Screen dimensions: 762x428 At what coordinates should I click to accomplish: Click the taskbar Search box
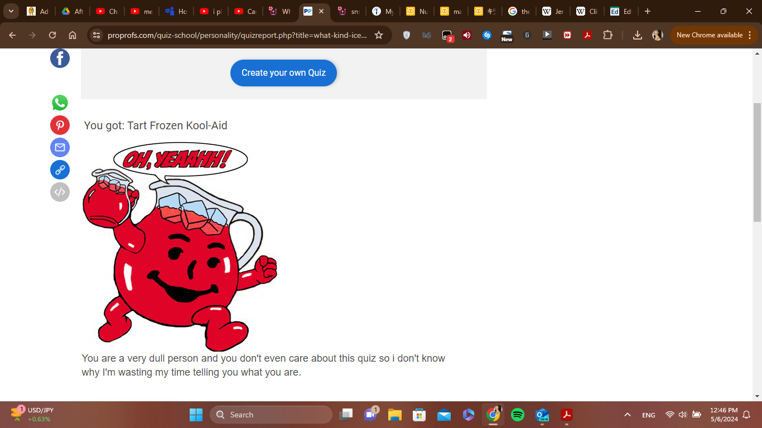point(271,415)
